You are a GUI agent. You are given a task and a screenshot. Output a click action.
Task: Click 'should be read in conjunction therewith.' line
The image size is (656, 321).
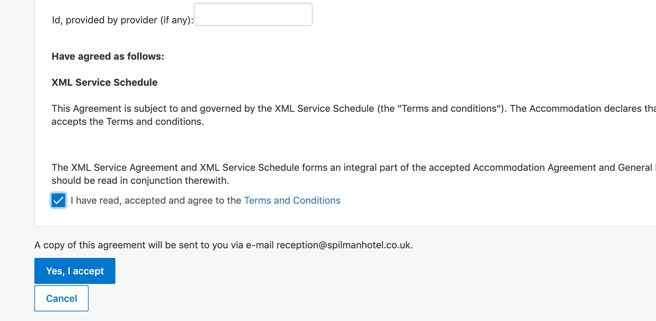(x=141, y=181)
